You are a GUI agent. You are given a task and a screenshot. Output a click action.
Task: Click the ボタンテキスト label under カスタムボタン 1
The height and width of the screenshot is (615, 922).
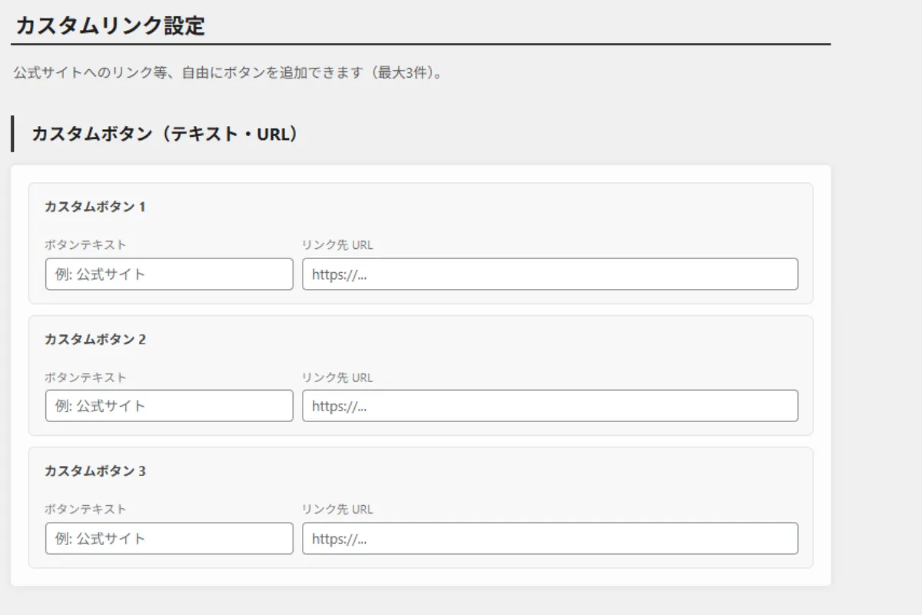click(85, 245)
